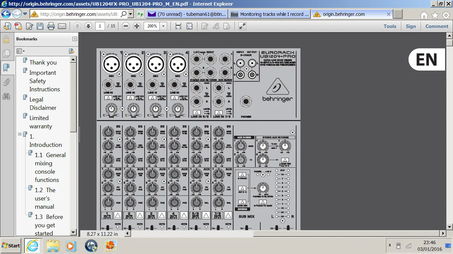The image size is (453, 254).
Task: Open the search binoculars panel
Action: 6,96
